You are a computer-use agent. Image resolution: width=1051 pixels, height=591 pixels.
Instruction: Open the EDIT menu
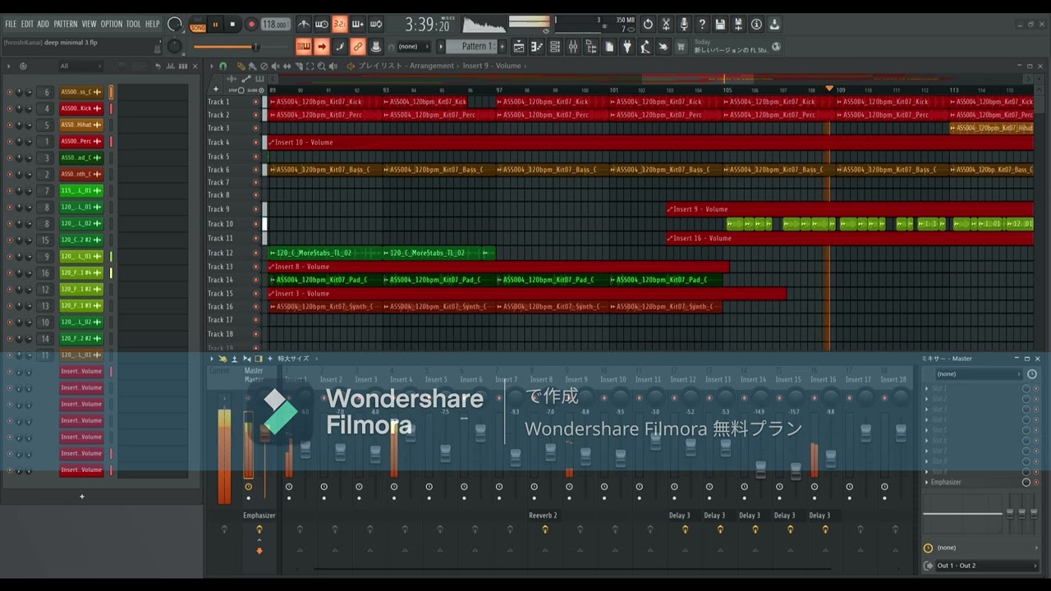27,24
